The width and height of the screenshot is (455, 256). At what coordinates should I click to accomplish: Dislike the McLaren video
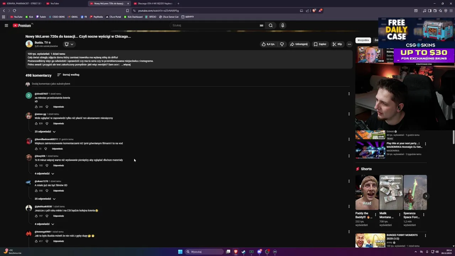(x=282, y=44)
